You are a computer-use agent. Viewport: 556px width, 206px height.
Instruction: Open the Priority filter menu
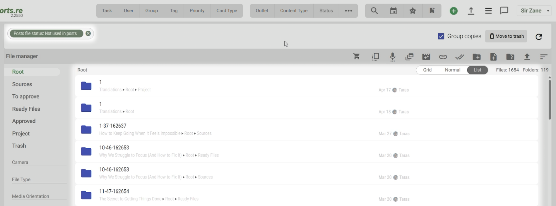pyautogui.click(x=197, y=11)
